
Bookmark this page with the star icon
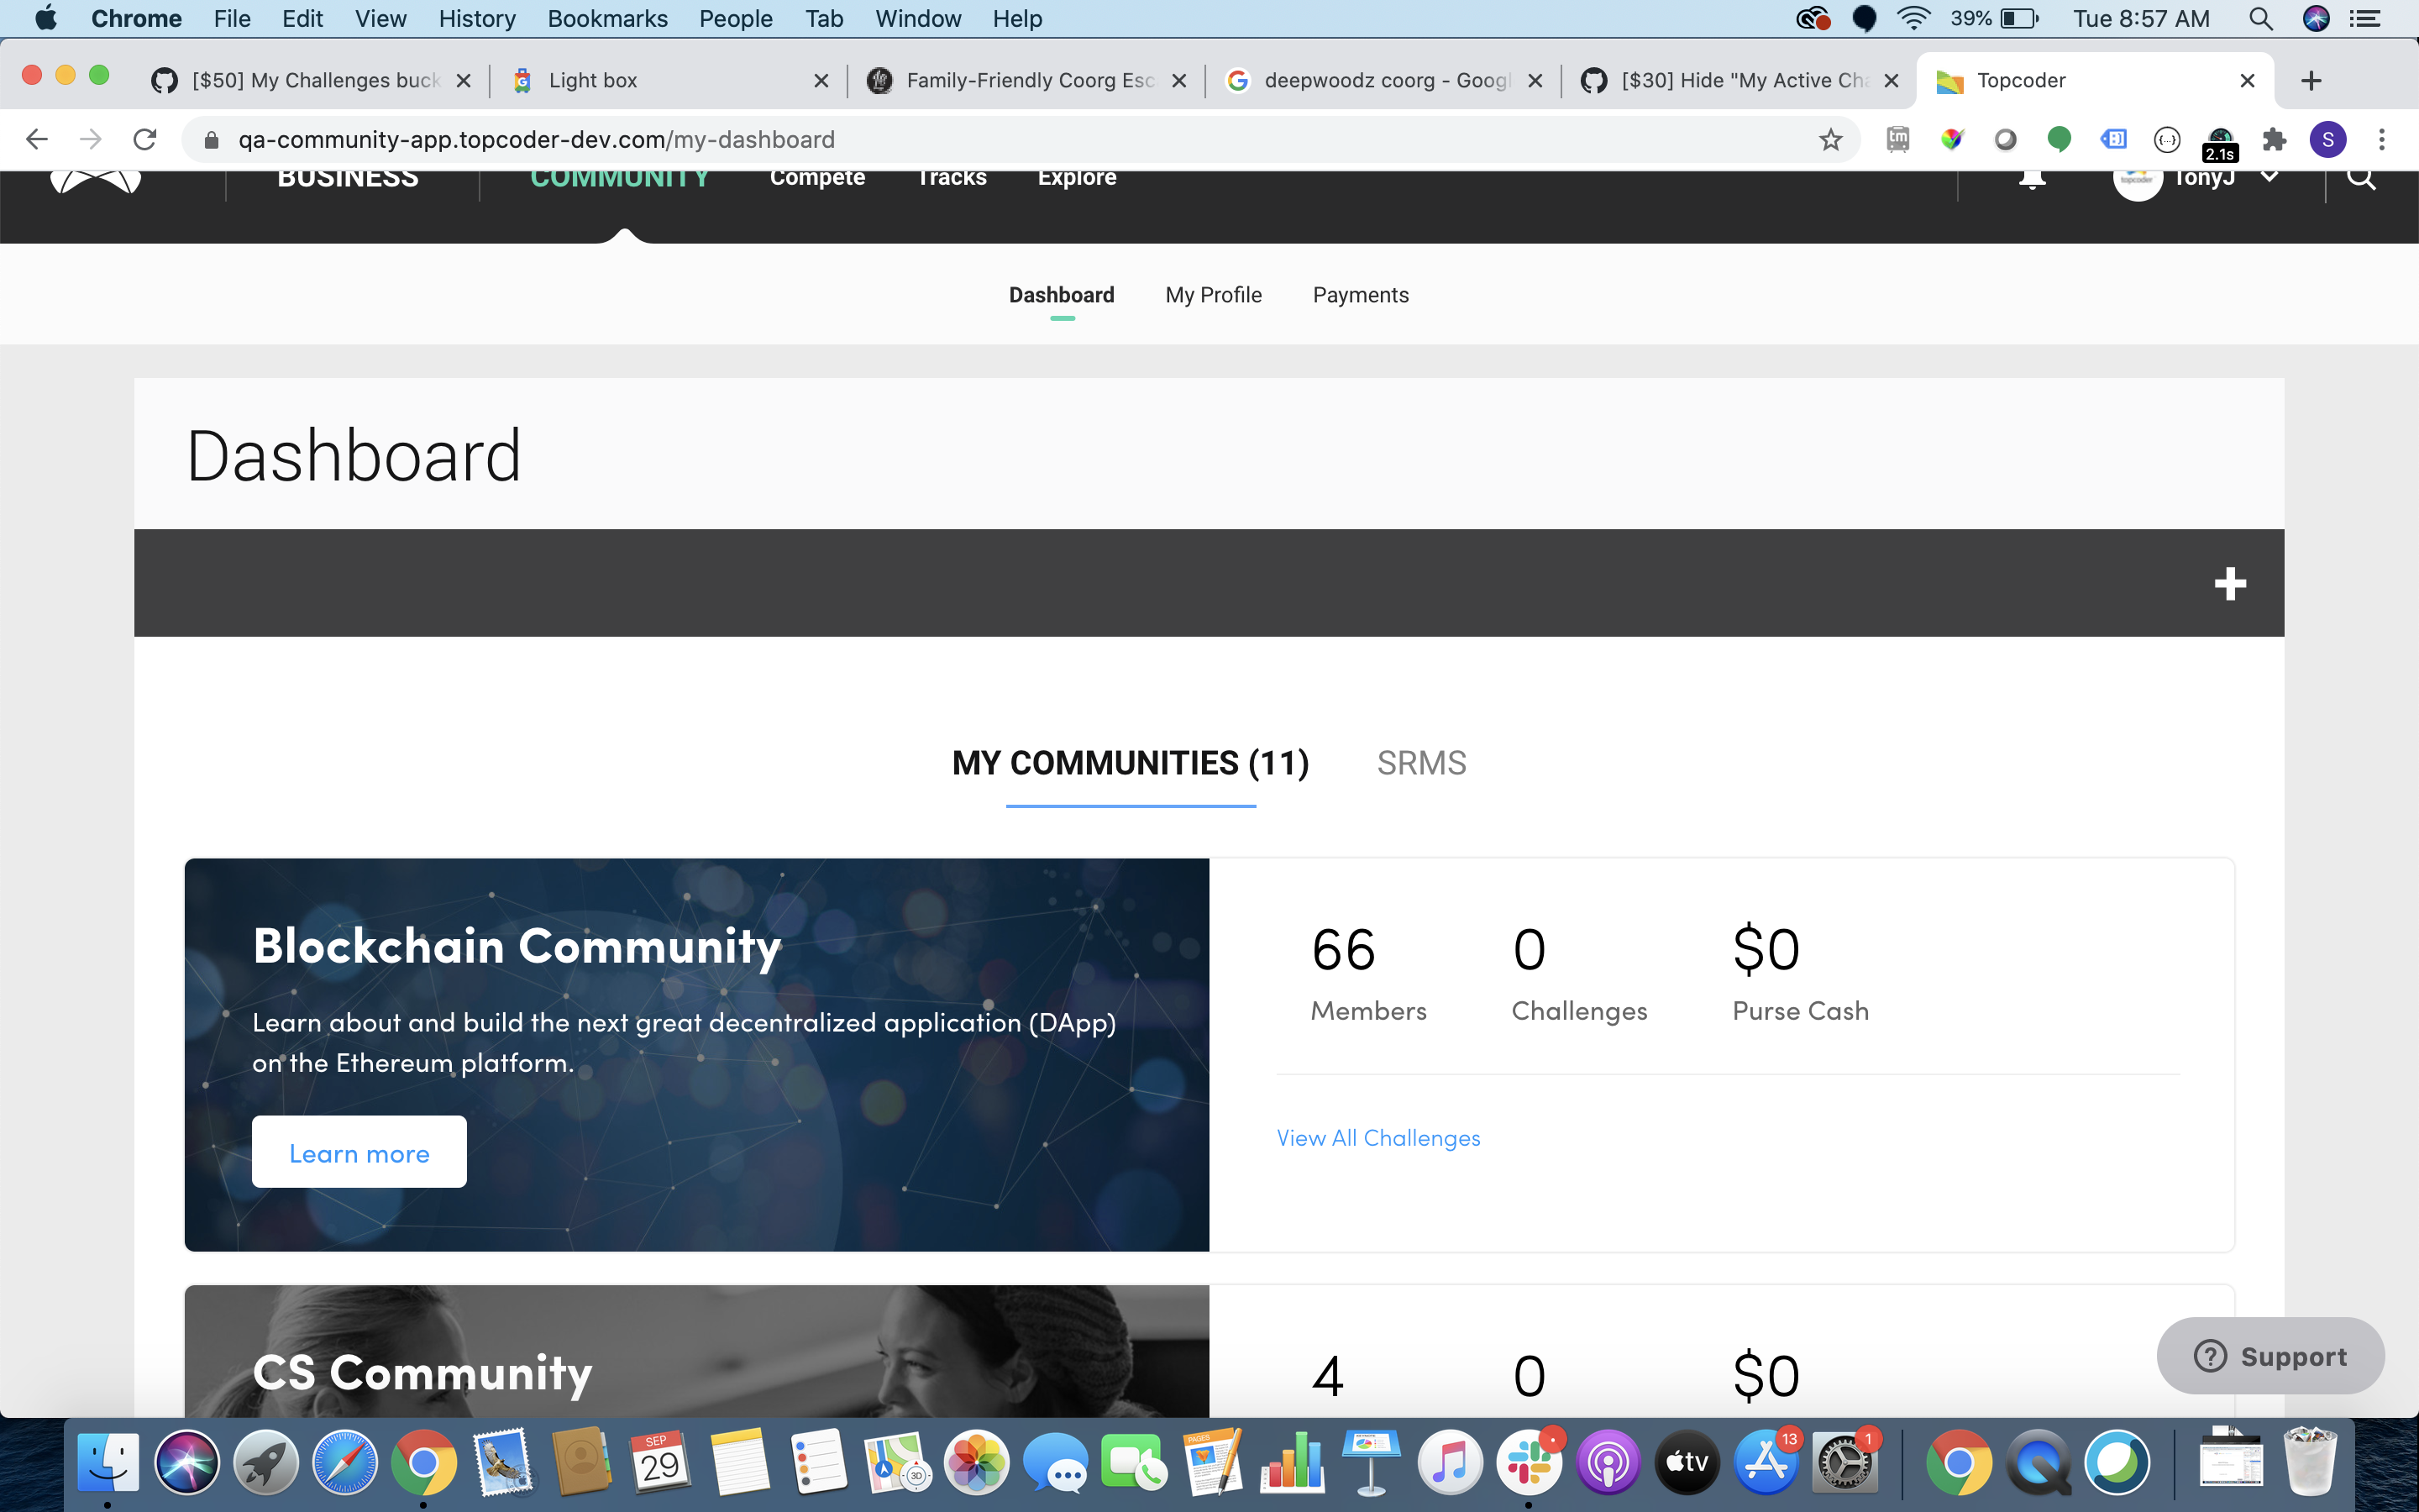point(1830,139)
